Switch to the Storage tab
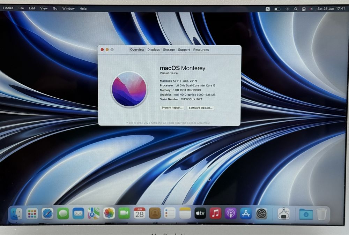The height and width of the screenshot is (235, 349). click(x=169, y=50)
